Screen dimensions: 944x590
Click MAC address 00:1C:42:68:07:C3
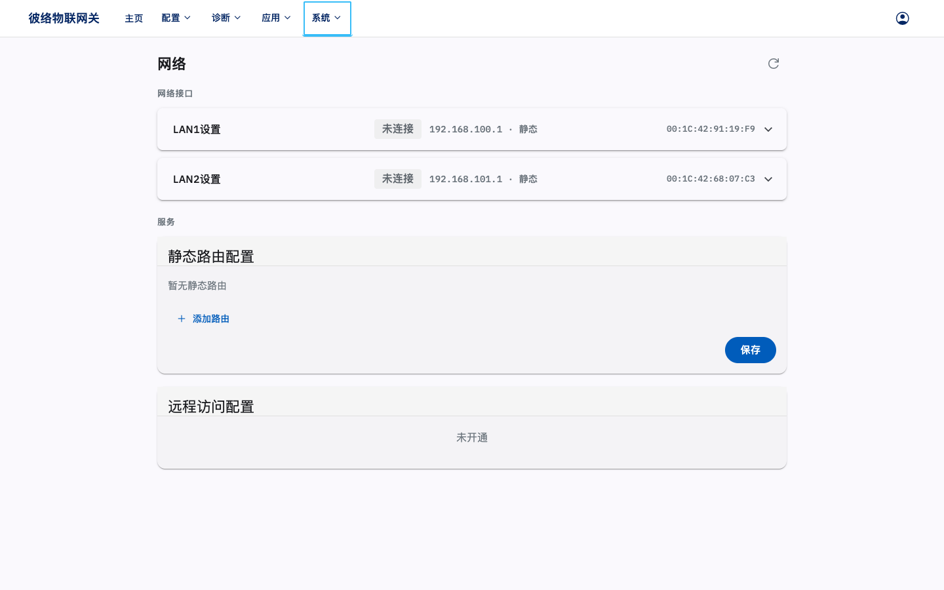(x=711, y=179)
